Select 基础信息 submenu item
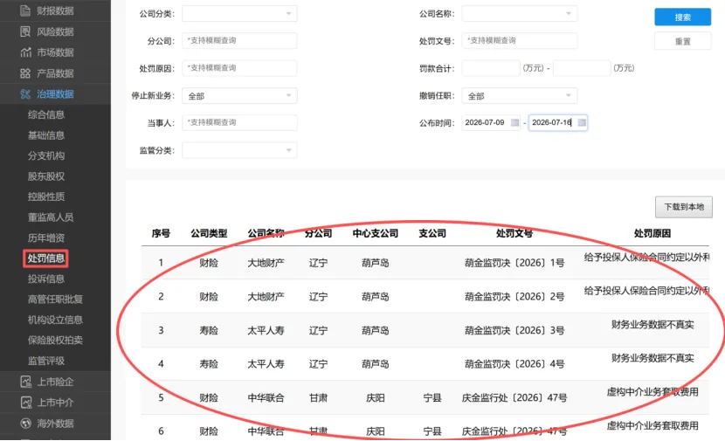This screenshot has width=725, height=441. 45,135
